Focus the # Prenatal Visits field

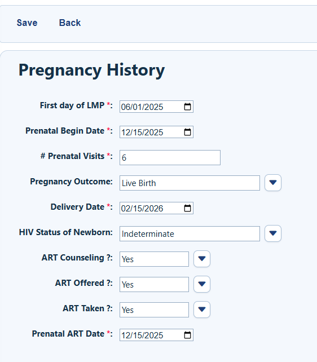point(170,158)
